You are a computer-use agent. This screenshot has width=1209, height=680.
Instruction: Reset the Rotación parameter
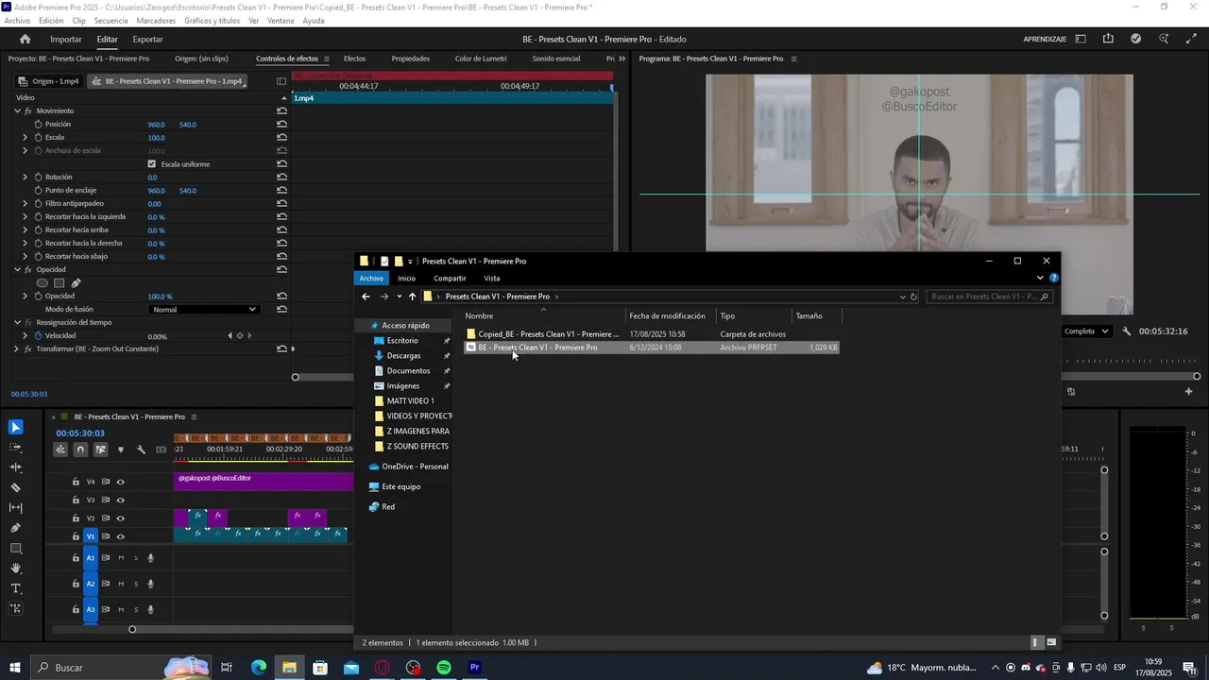[x=282, y=177]
